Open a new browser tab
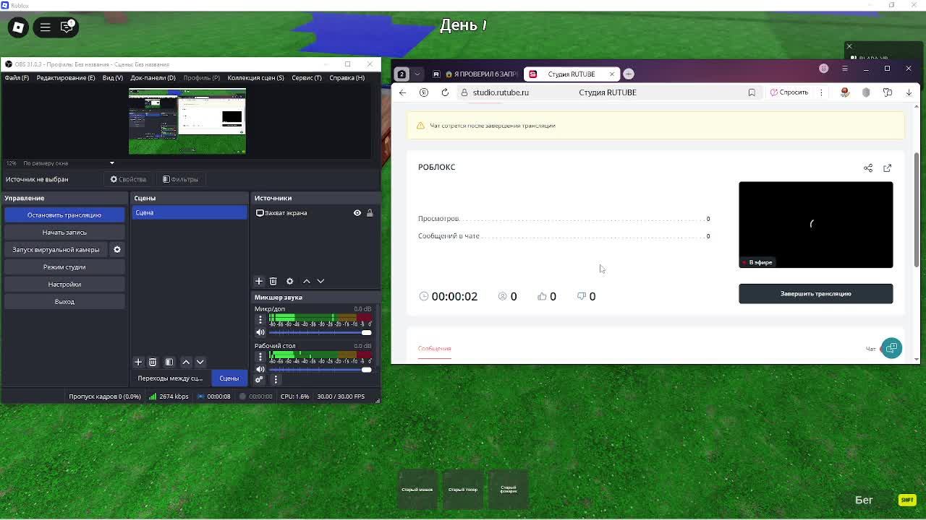The image size is (926, 520). point(629,74)
